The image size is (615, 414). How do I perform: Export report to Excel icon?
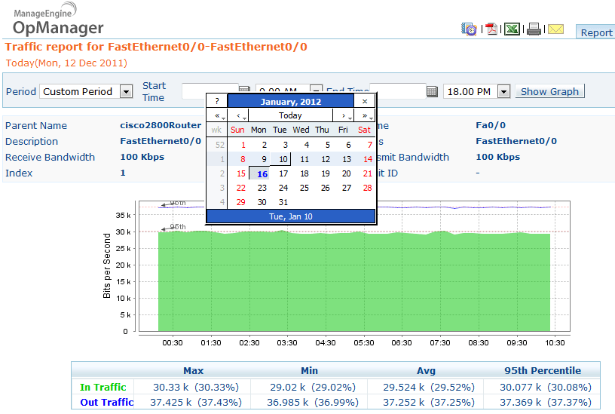point(512,29)
